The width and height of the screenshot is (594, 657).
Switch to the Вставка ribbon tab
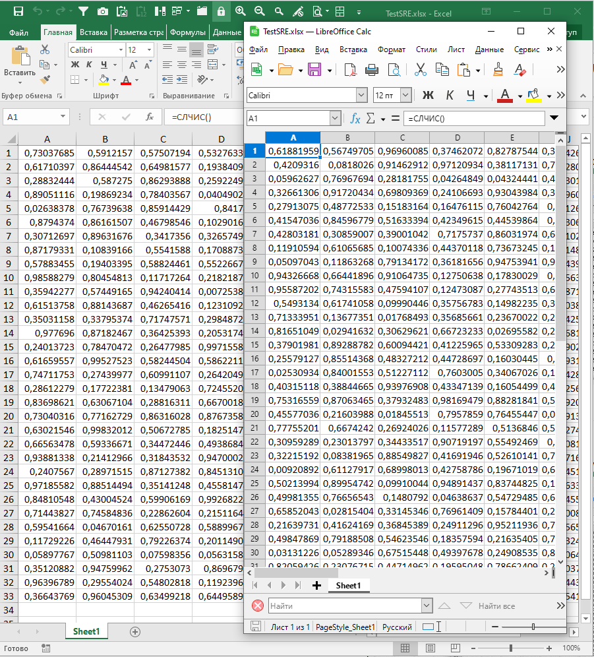pyautogui.click(x=94, y=32)
